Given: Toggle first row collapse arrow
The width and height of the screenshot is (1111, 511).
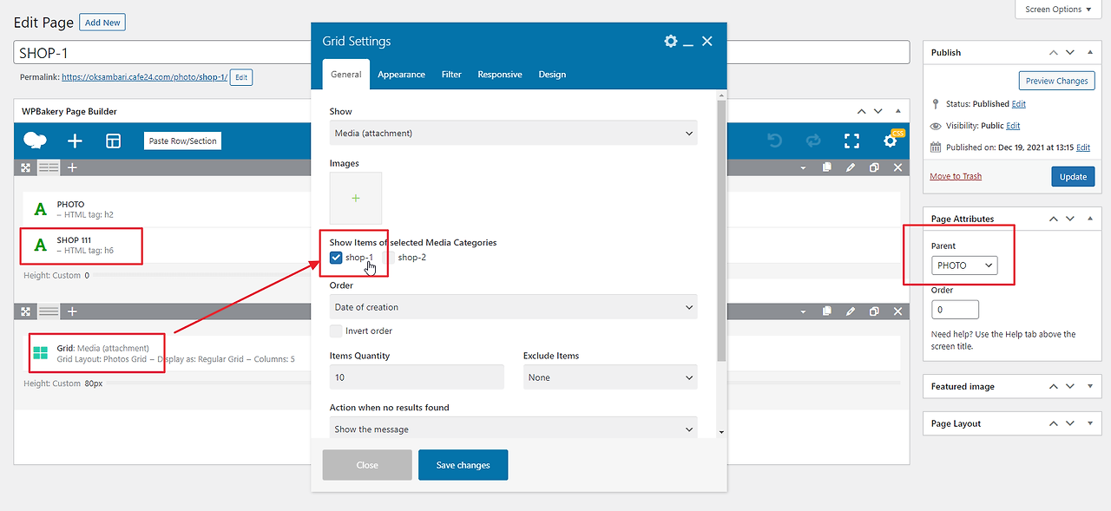Looking at the screenshot, I should tap(804, 167).
